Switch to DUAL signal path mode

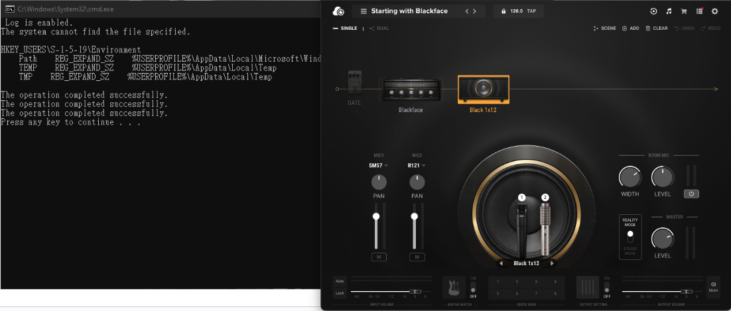(379, 29)
